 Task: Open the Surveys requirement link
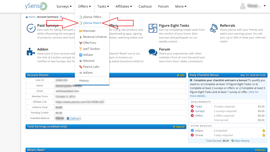click(200, 111)
